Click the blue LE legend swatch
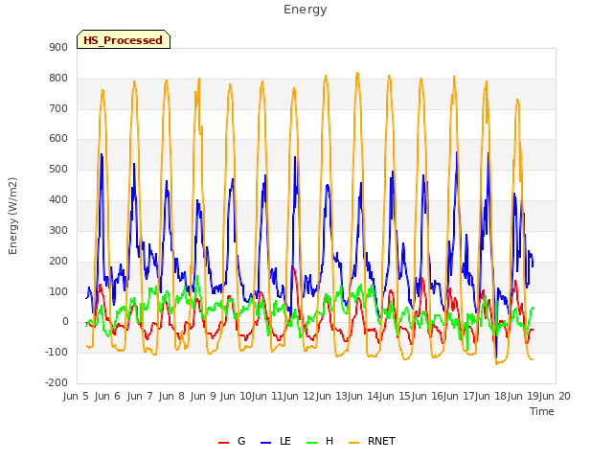The width and height of the screenshot is (613, 460). click(265, 443)
